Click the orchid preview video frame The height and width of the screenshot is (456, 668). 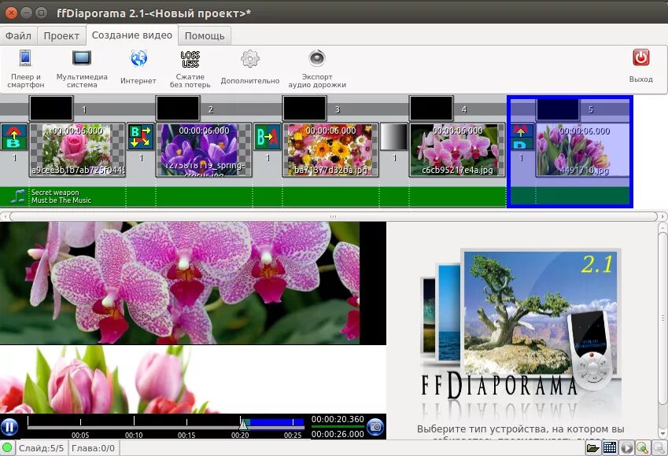click(179, 283)
